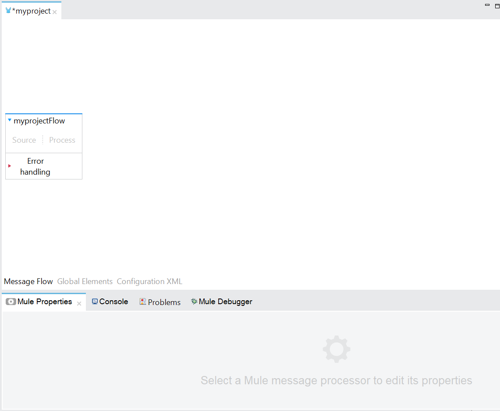Click the Mule Debugger bug icon
Viewport: 500px width, 411px height.
(x=194, y=301)
